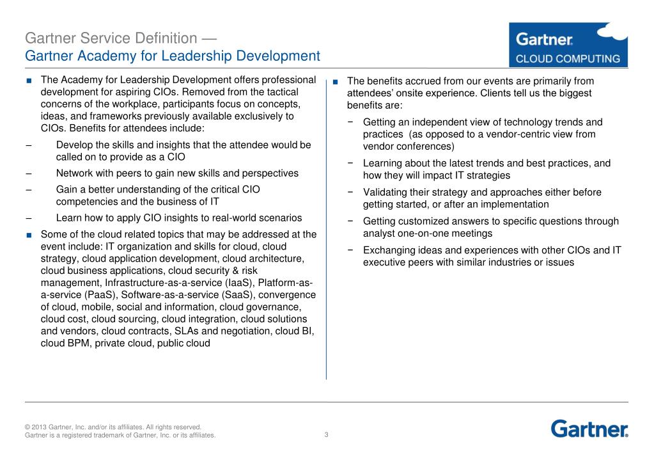Click the Gartner Cloud Computing logo badge
The width and height of the screenshot is (654, 453).
[568, 45]
